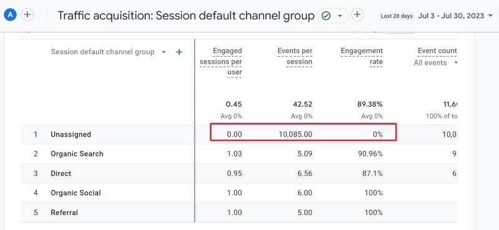Add comparison using plus next to avatar
The image size is (499, 230).
[x=27, y=14]
